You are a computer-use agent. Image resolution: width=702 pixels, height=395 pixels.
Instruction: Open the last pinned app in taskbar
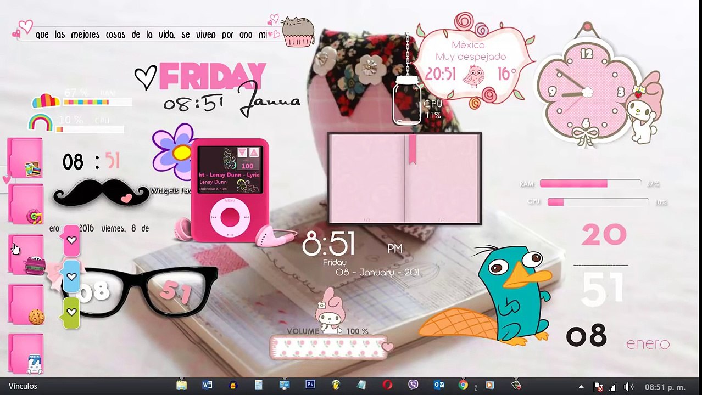(516, 386)
